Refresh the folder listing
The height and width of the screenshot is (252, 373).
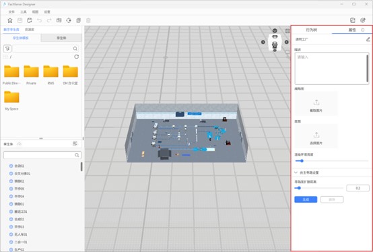coord(76,57)
